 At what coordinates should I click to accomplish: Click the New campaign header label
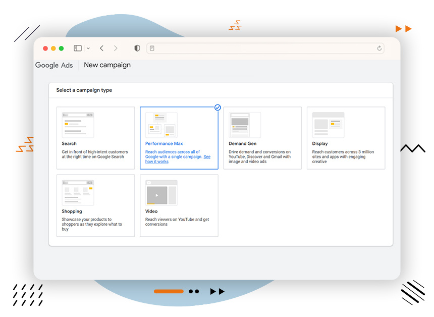click(107, 65)
